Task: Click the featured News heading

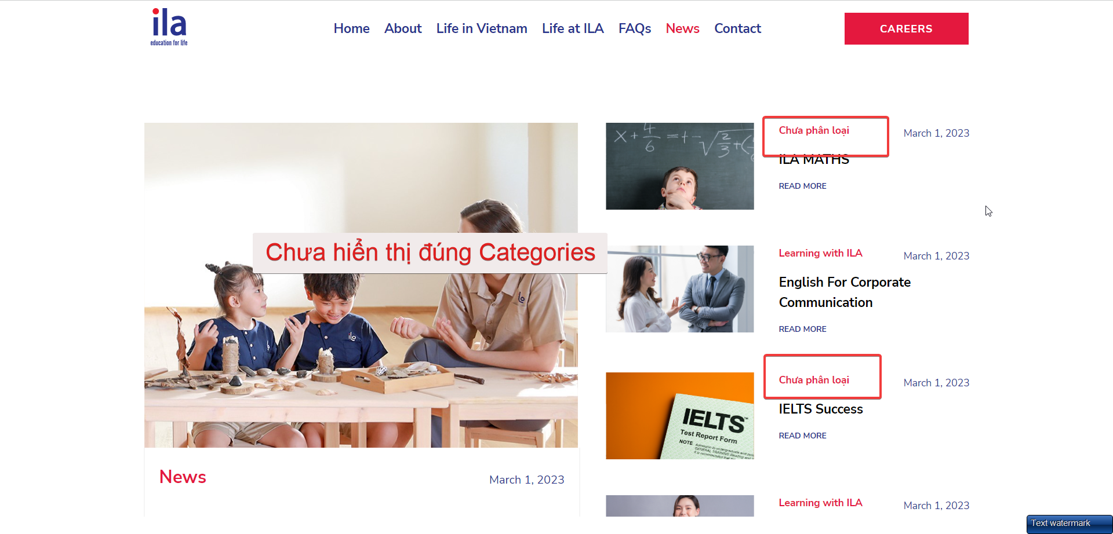Action: pos(183,477)
